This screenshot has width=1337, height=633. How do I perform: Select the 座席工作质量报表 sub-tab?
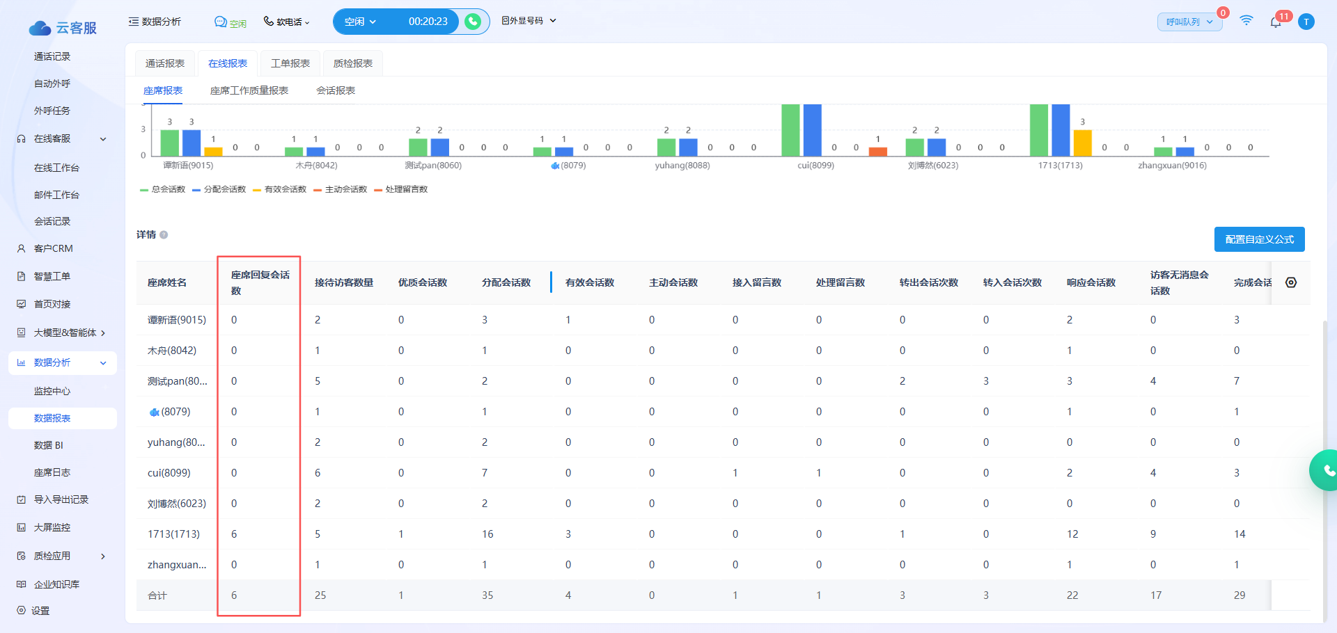point(249,90)
